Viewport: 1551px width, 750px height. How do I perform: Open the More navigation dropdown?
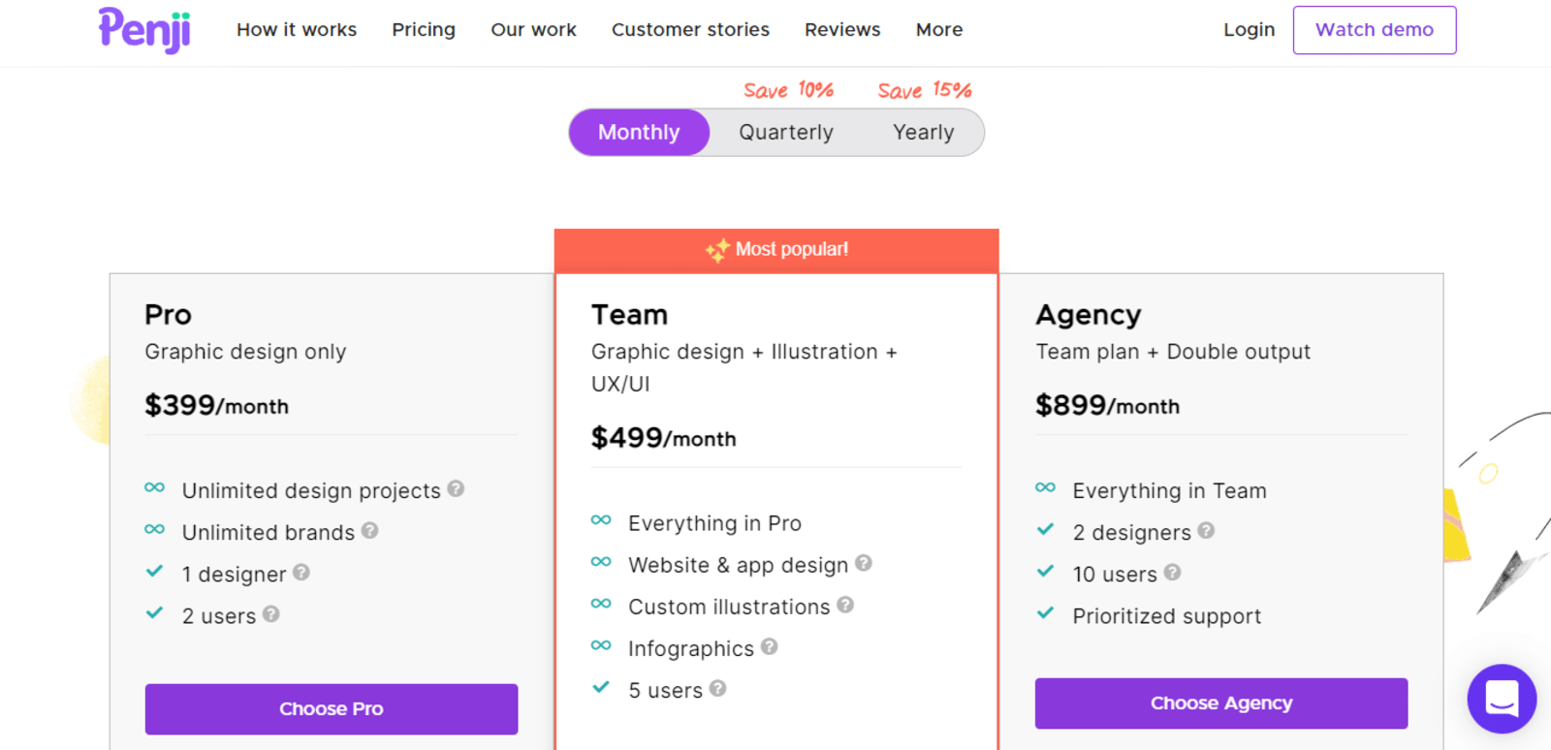coord(938,30)
